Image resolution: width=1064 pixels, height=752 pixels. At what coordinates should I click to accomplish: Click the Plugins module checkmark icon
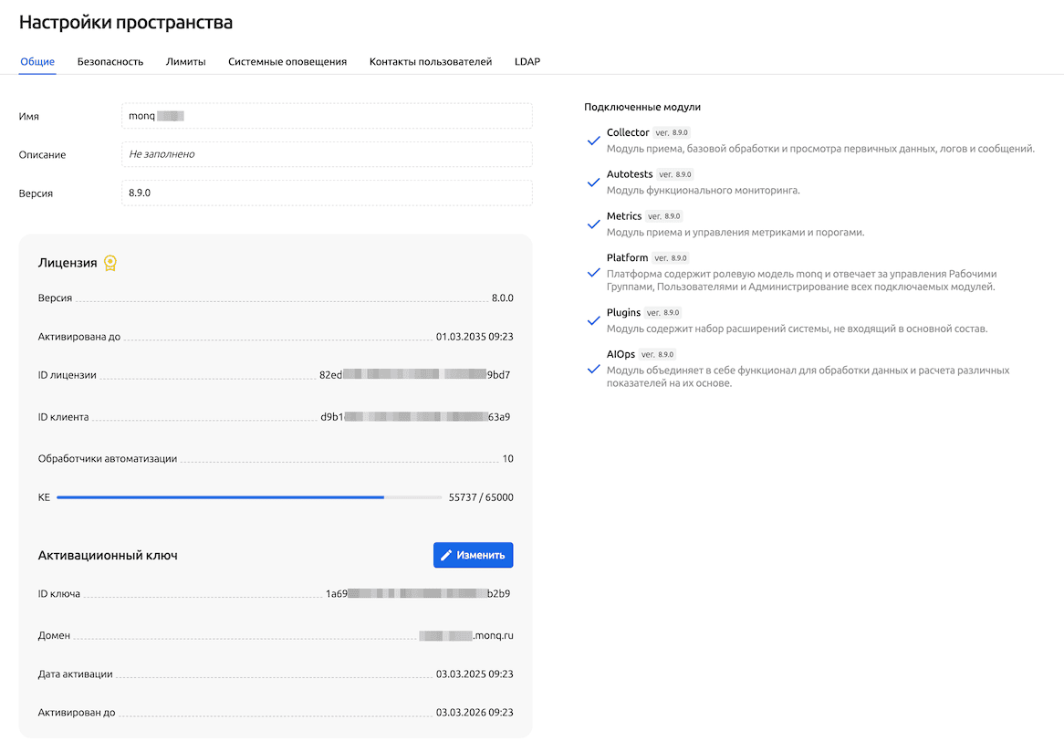(593, 320)
